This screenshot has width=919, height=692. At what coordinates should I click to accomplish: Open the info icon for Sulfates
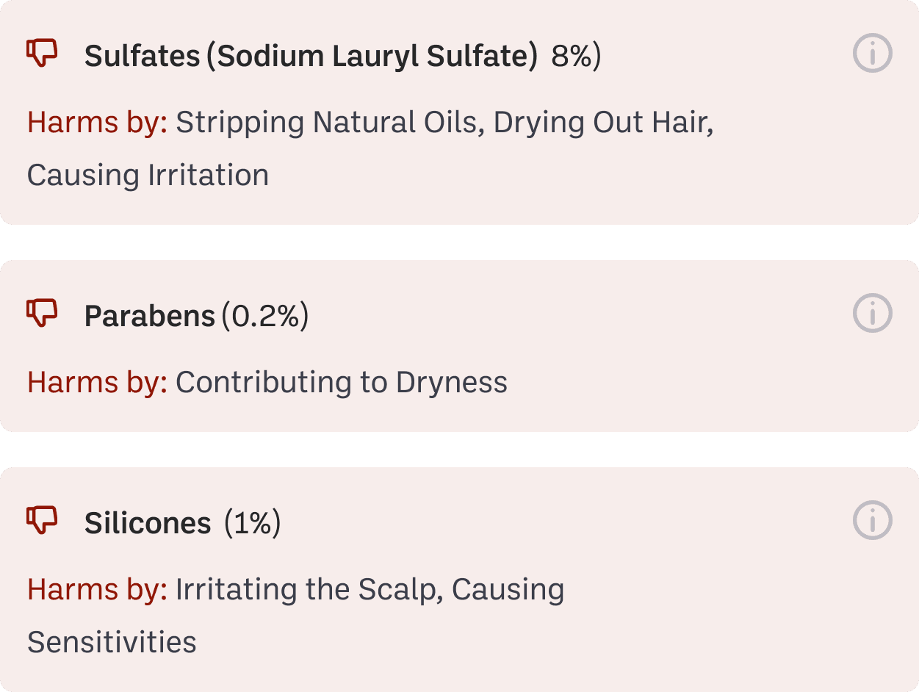point(872,54)
